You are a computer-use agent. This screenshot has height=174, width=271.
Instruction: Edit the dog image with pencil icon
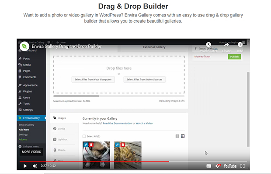pyautogui.click(x=86, y=144)
